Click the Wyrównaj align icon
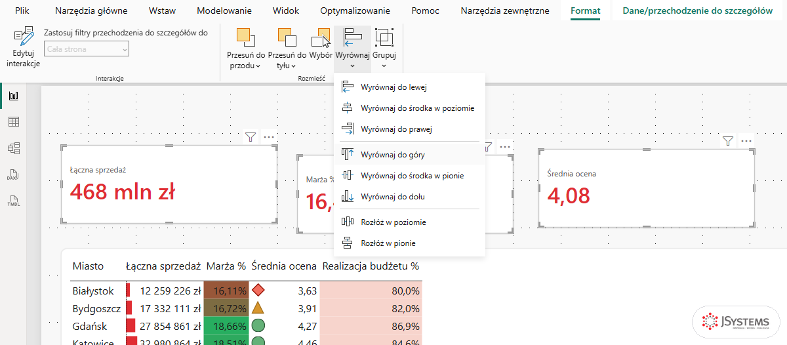Screen dimensions: 787x345 tap(353, 38)
